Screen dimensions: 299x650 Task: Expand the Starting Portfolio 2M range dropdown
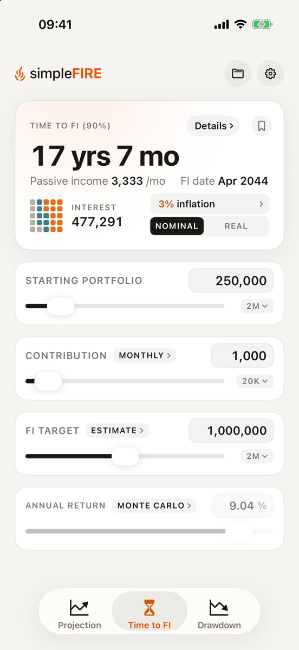pos(257,306)
